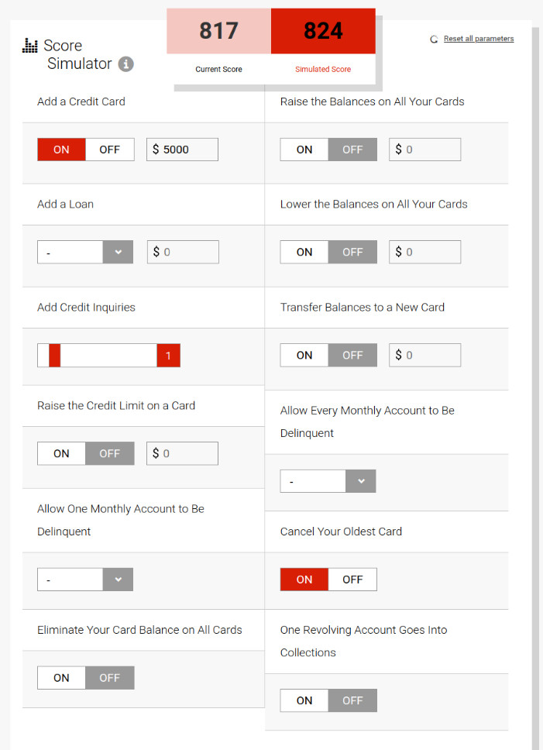Enable Transfer Balances to a New Card

tap(304, 355)
